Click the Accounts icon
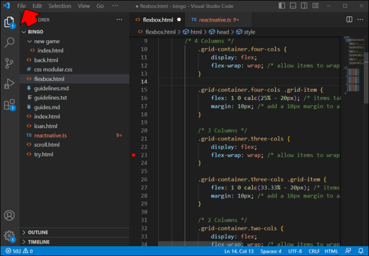 [9, 215]
